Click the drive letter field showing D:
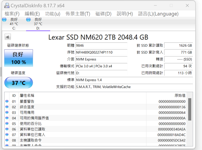This screenshot has height=150, width=202. tap(101, 73)
